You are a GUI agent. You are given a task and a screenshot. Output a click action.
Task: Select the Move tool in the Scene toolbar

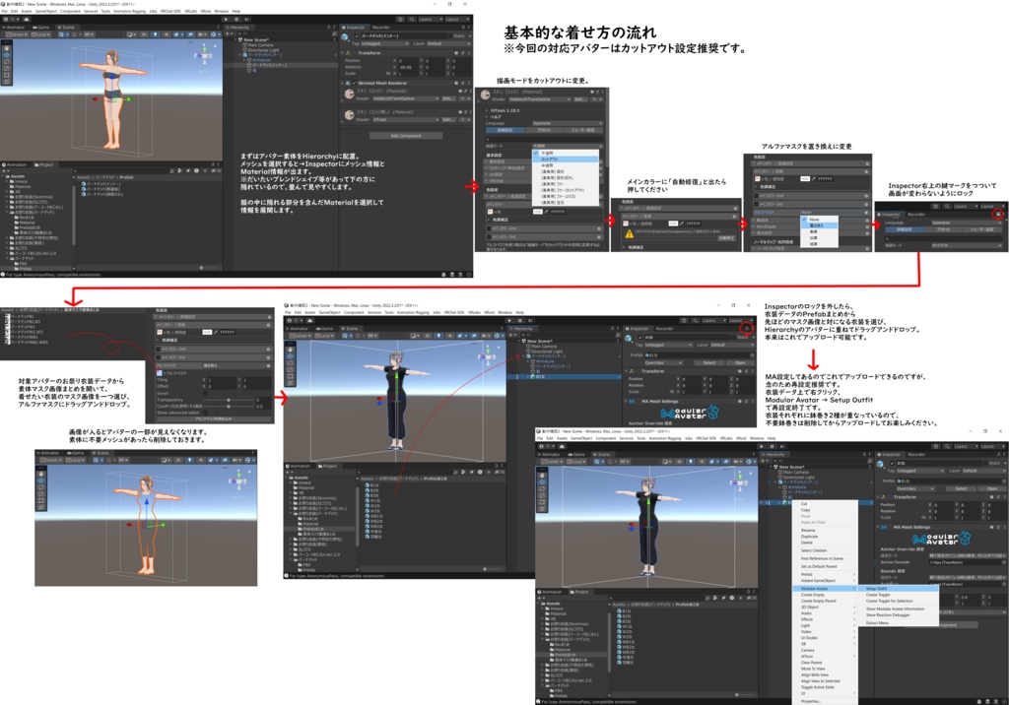7,55
